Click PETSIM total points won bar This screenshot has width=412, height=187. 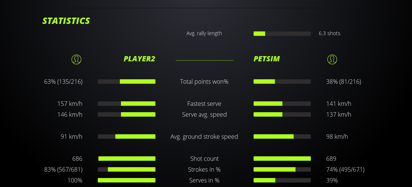(282, 82)
